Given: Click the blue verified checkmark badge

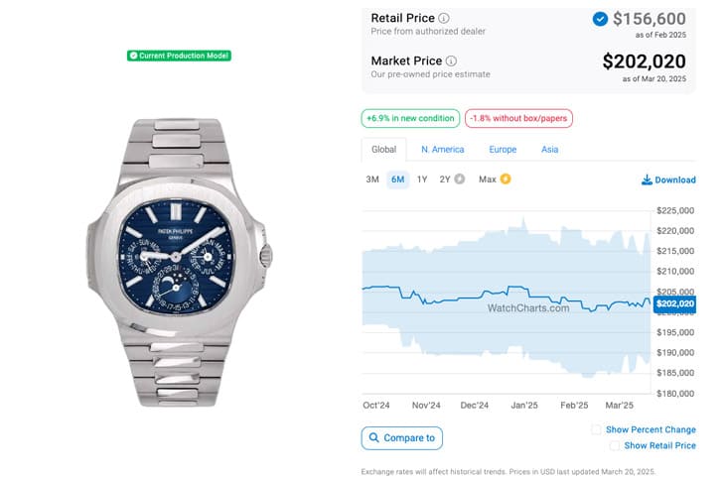Looking at the screenshot, I should click(600, 19).
